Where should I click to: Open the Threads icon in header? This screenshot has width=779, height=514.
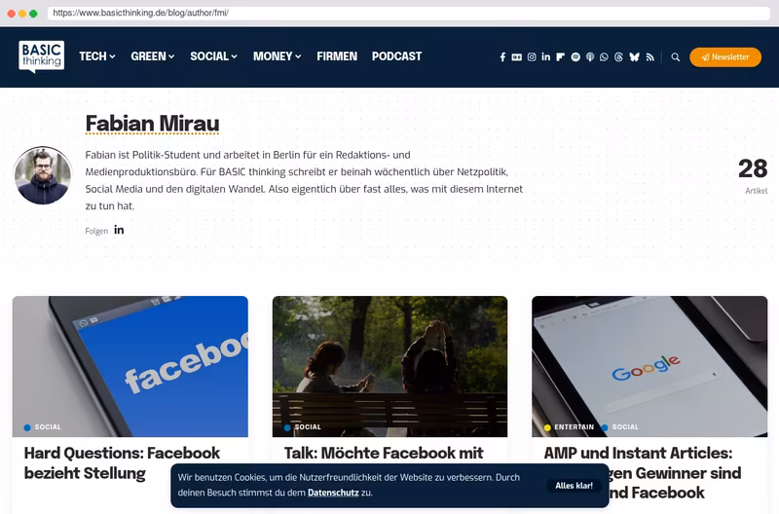[x=618, y=57]
